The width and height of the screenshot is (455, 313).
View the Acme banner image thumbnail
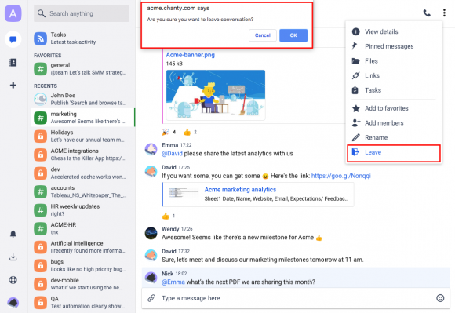pos(216,95)
